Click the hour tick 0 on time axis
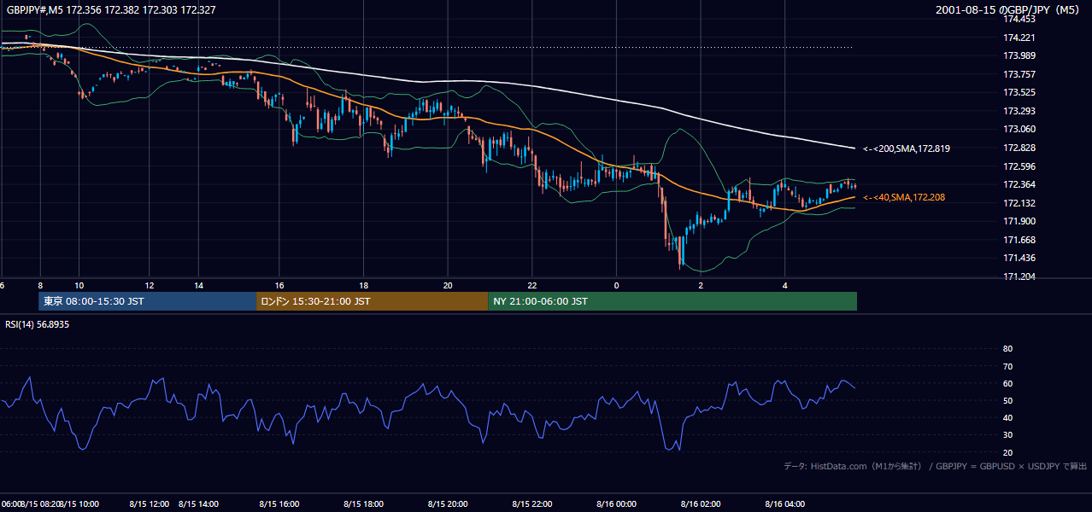The height and width of the screenshot is (512, 1092). tap(616, 285)
